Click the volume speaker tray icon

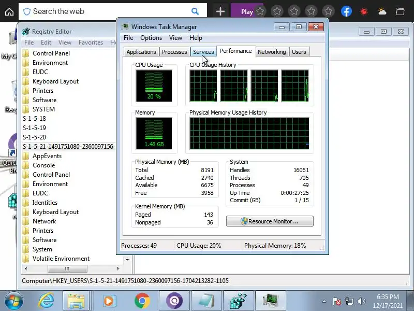tap(361, 301)
